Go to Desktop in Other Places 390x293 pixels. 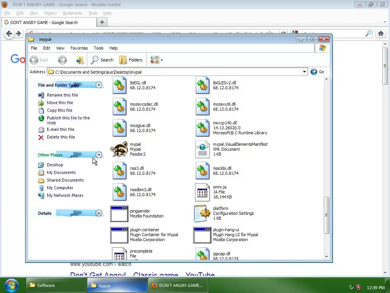pos(55,165)
